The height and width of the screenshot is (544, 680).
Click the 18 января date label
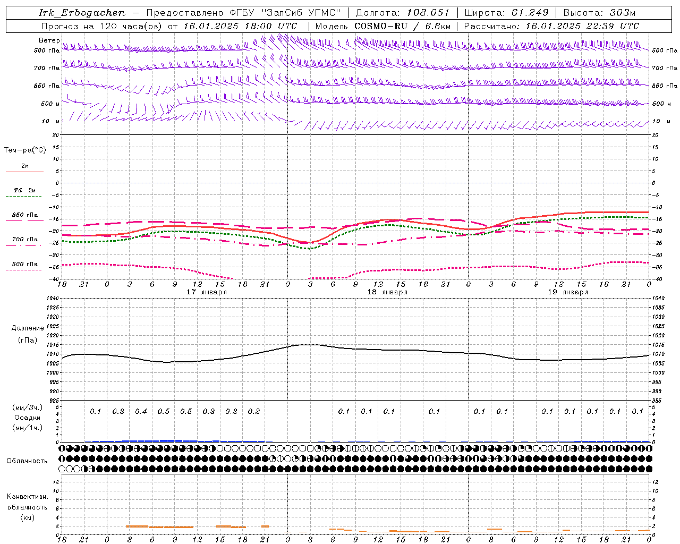387,292
